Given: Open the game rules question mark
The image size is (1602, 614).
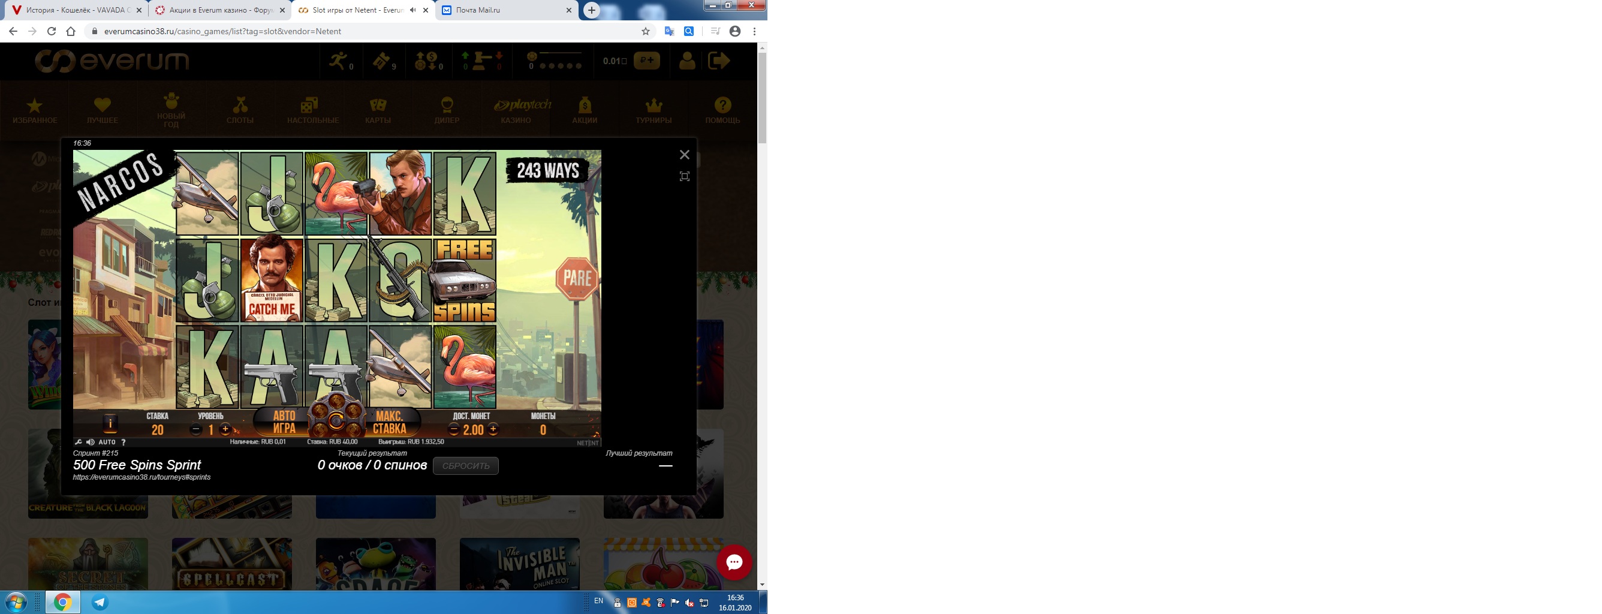Looking at the screenshot, I should point(123,442).
